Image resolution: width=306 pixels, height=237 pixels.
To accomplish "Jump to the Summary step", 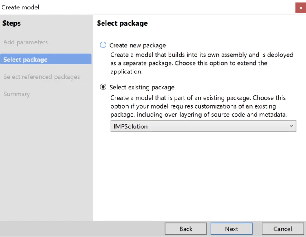I will click(17, 94).
